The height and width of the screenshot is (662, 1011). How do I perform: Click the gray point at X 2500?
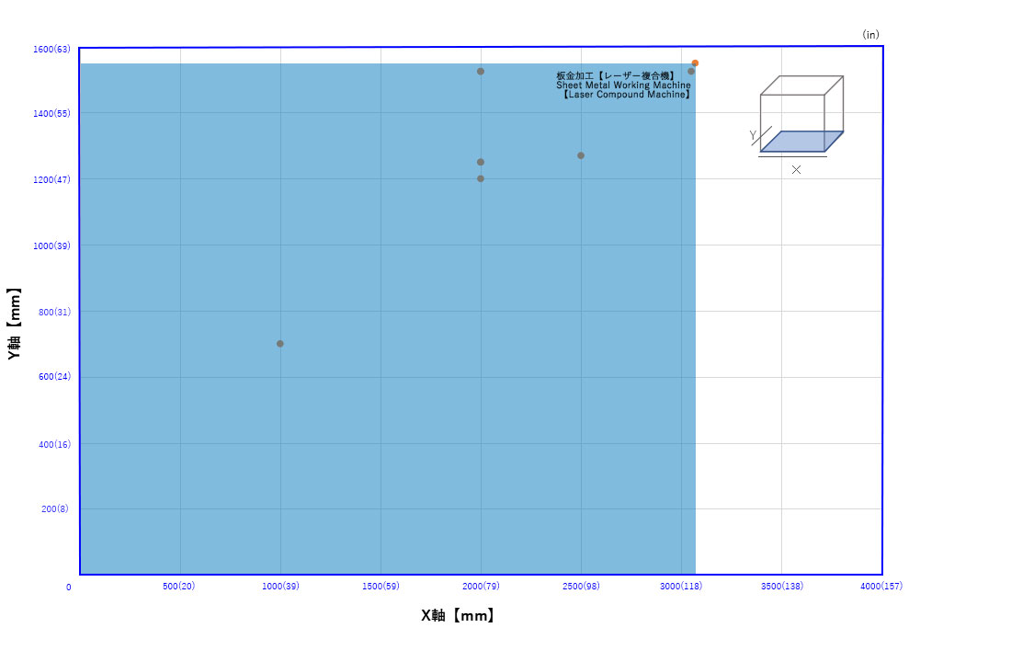coord(581,155)
